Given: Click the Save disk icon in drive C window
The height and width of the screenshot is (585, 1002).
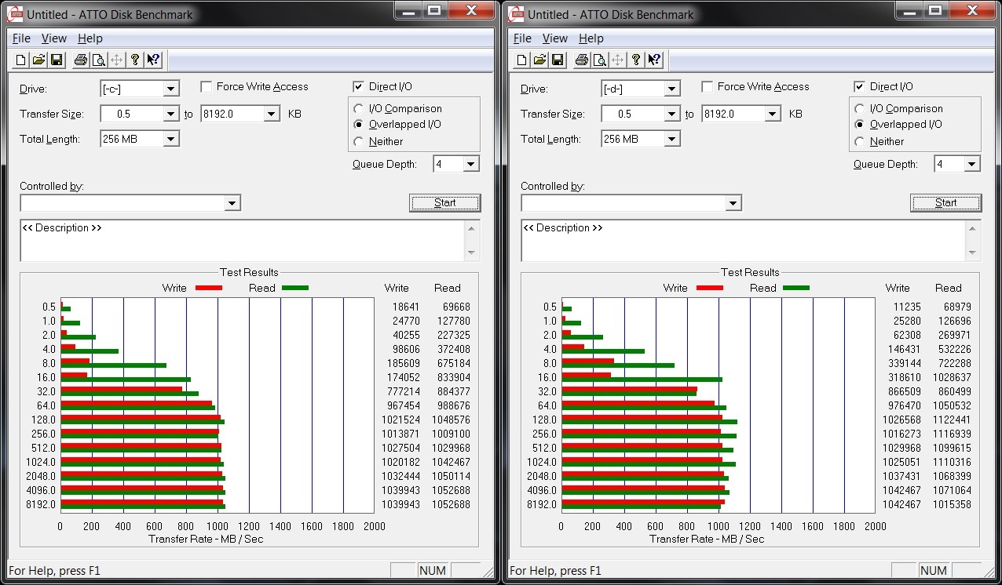Looking at the screenshot, I should (57, 60).
